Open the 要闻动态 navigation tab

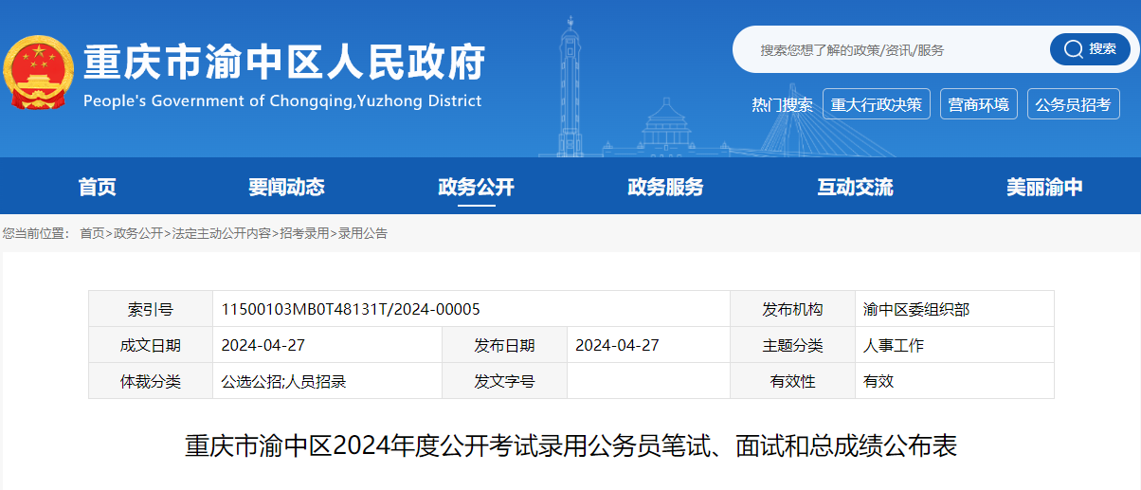pyautogui.click(x=286, y=187)
